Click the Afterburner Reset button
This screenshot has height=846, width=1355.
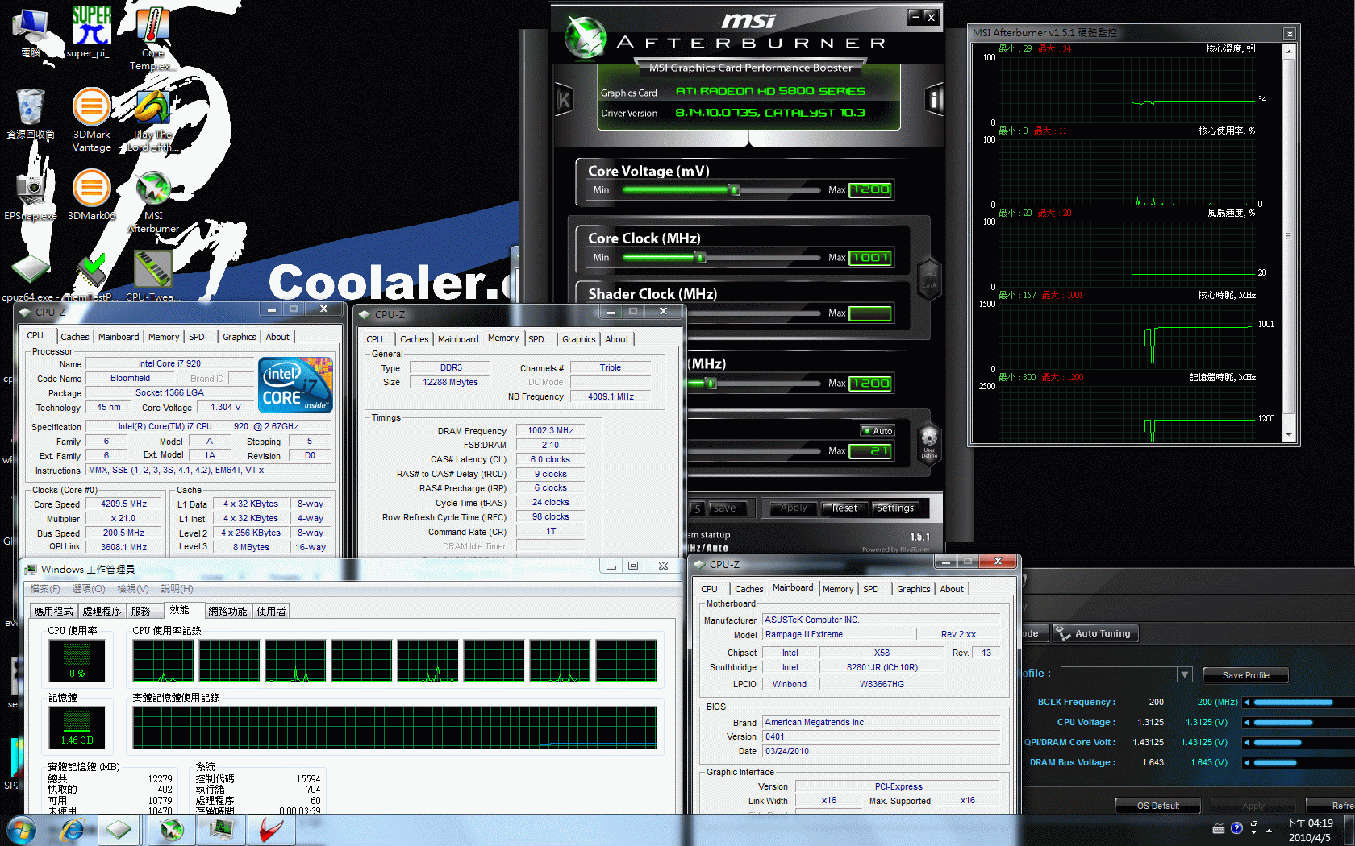pyautogui.click(x=844, y=508)
